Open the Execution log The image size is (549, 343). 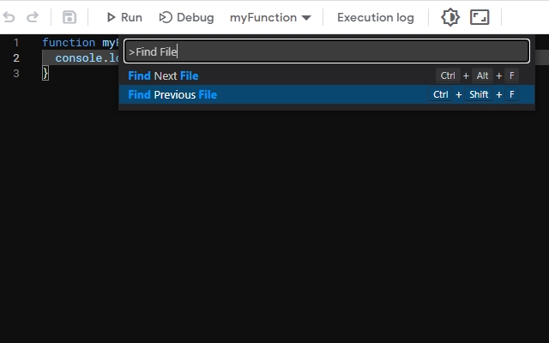[x=376, y=17]
